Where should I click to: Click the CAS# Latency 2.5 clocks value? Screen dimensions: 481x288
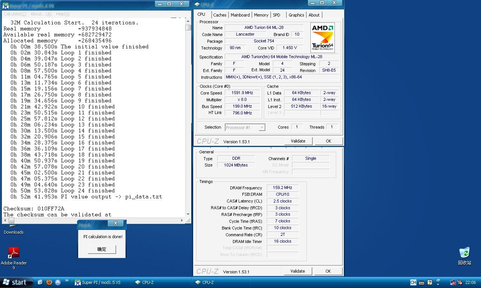click(x=283, y=201)
